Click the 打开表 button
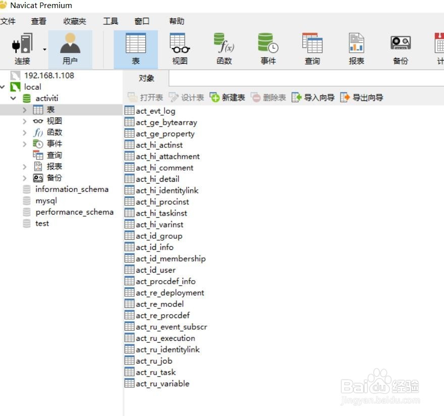The width and height of the screenshot is (444, 416). pyautogui.click(x=145, y=98)
